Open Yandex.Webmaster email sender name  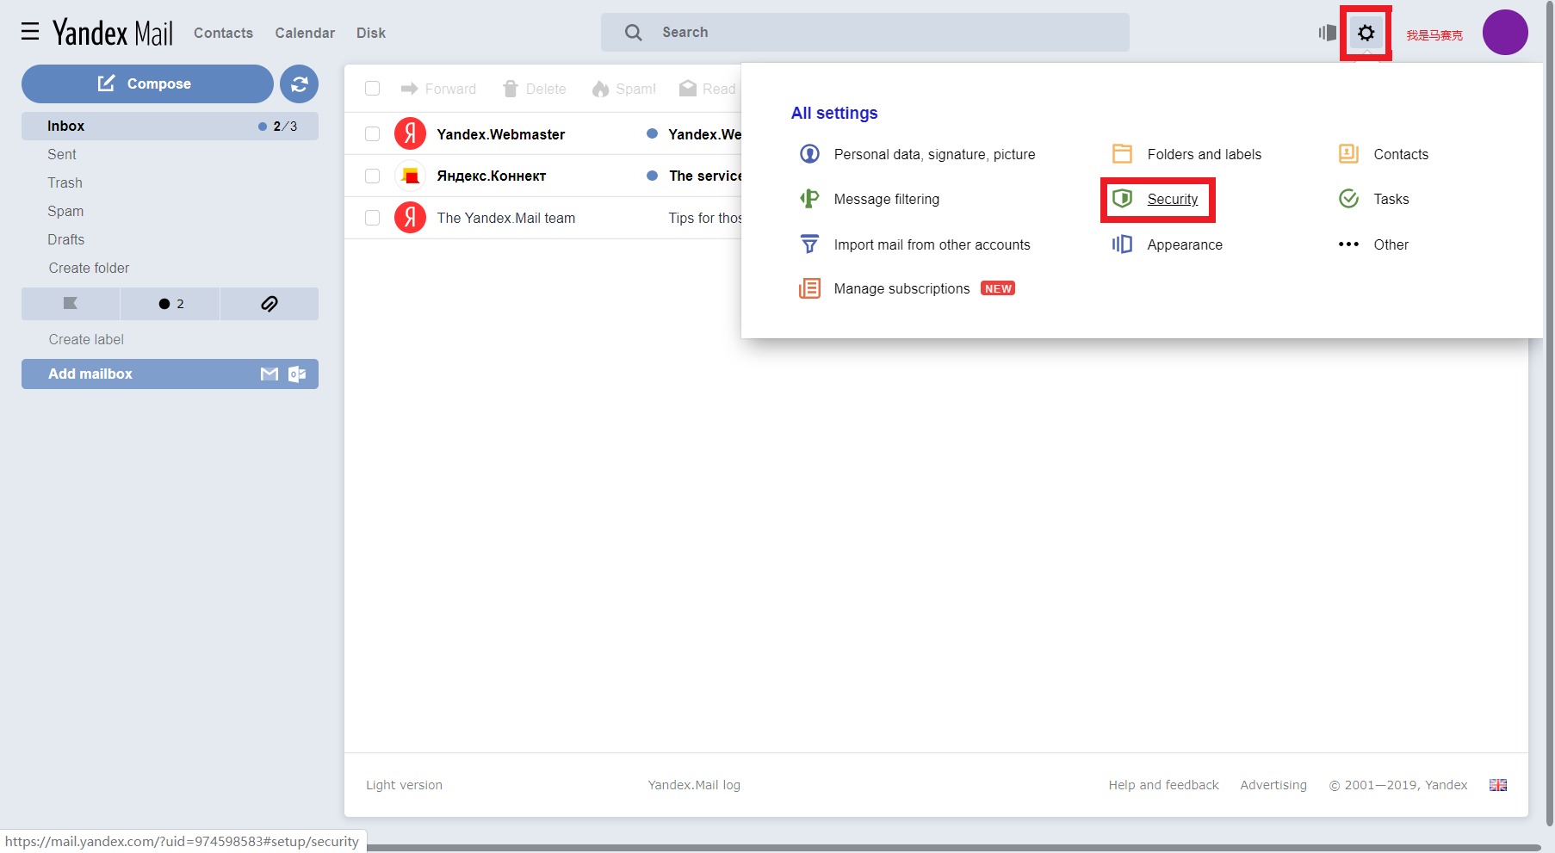pyautogui.click(x=501, y=134)
